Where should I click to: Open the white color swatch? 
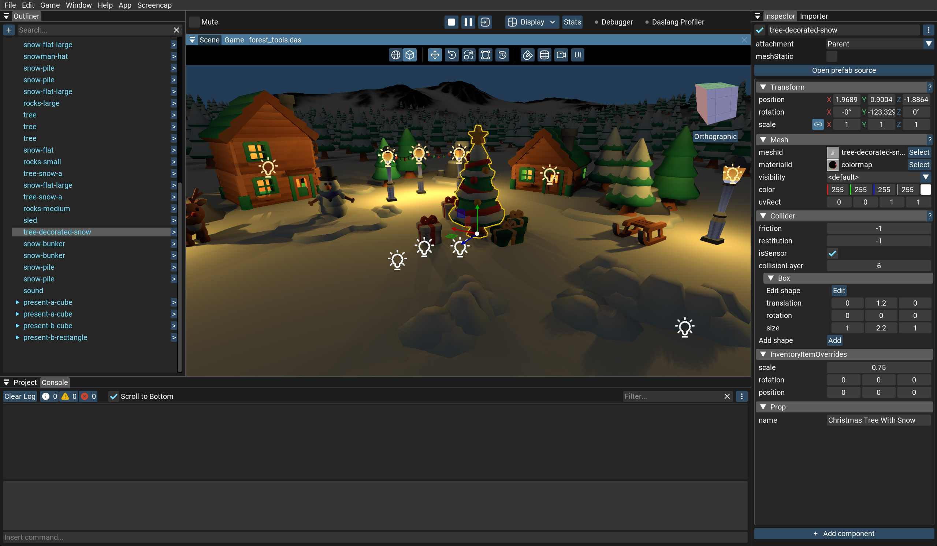point(926,190)
